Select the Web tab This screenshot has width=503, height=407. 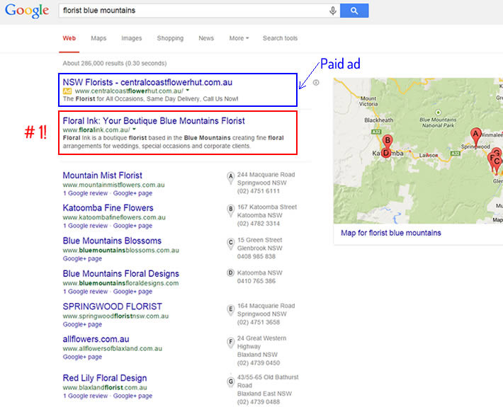[x=69, y=38]
